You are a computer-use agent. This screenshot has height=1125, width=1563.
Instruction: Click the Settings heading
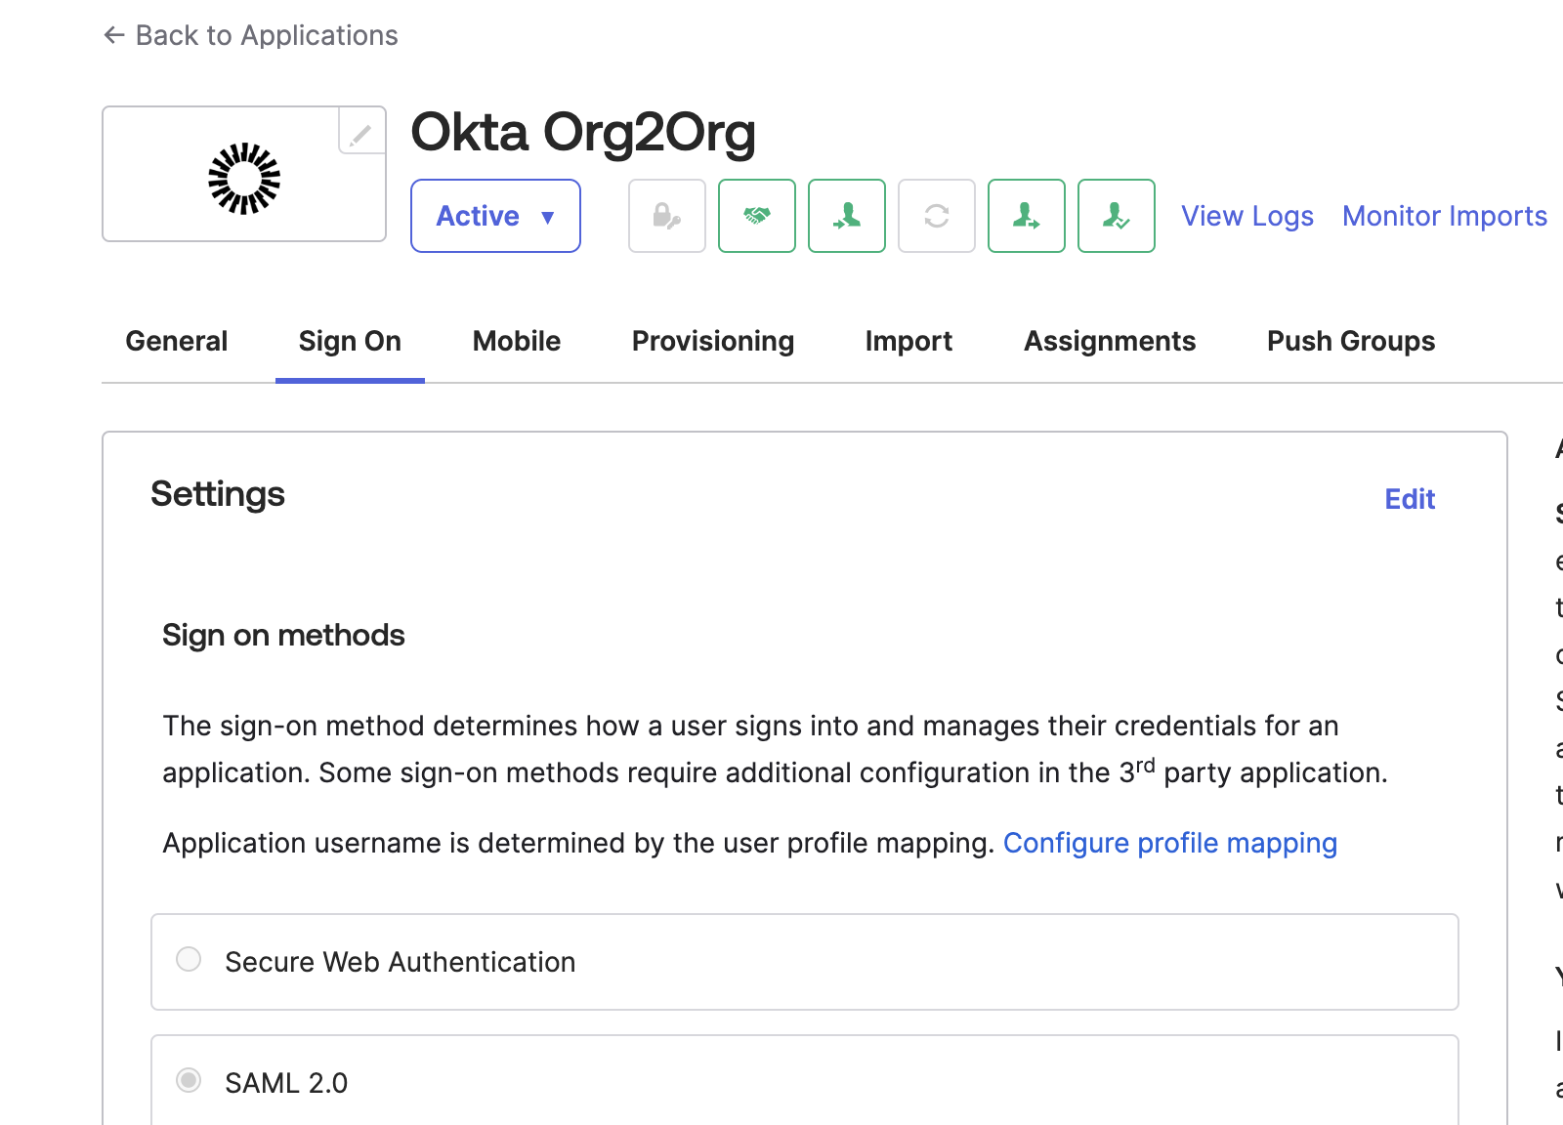pyautogui.click(x=218, y=494)
